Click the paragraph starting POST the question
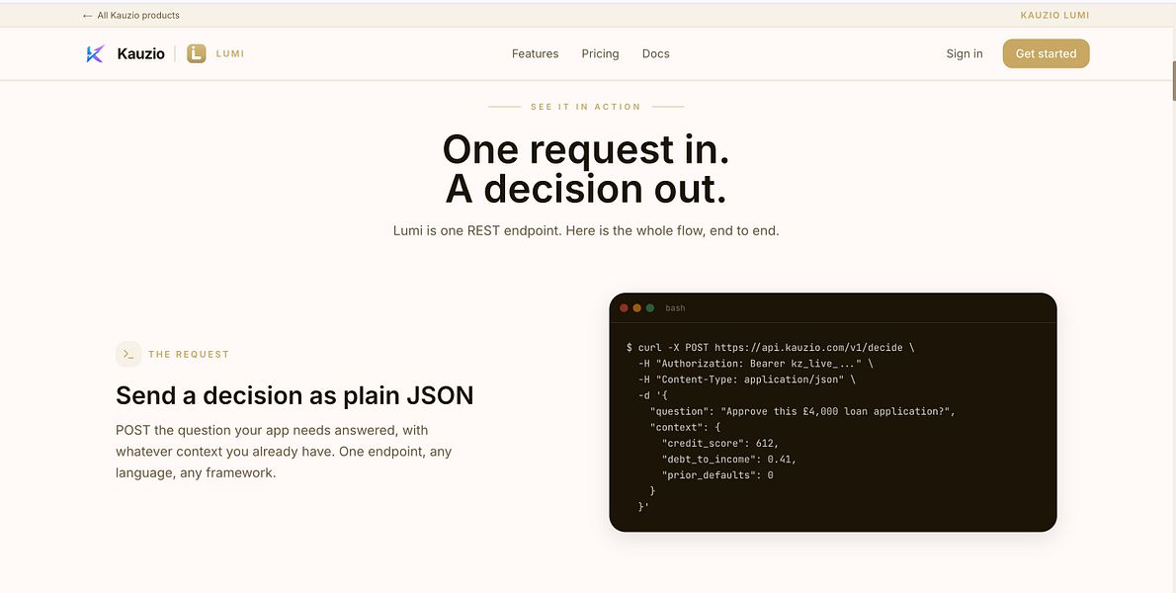Viewport: 1176px width, 593px height. click(x=284, y=452)
